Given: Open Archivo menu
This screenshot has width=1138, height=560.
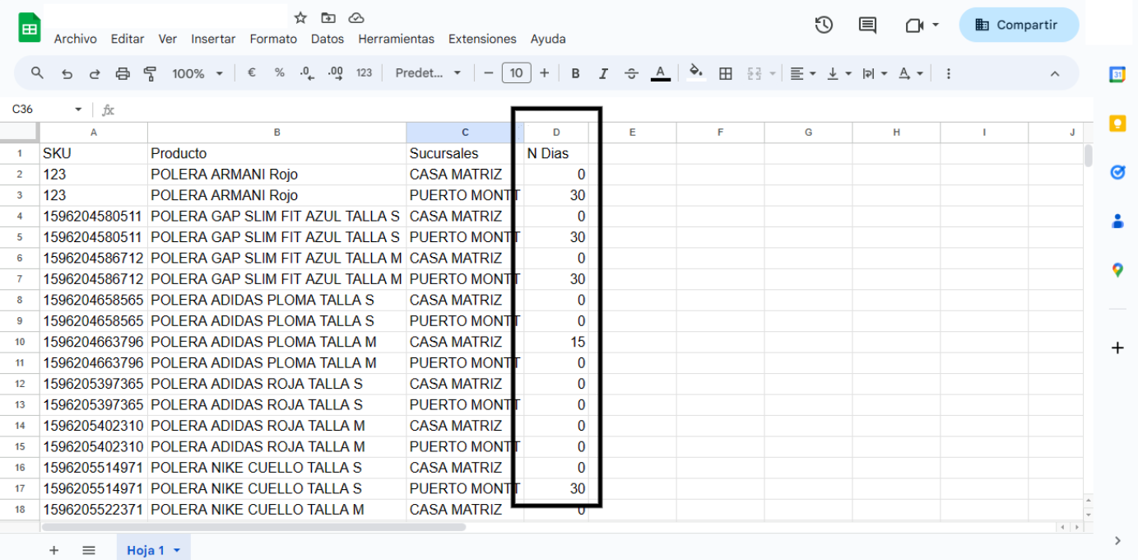Looking at the screenshot, I should (75, 39).
